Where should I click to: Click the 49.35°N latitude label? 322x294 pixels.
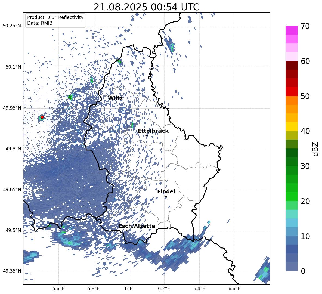click(12, 271)
